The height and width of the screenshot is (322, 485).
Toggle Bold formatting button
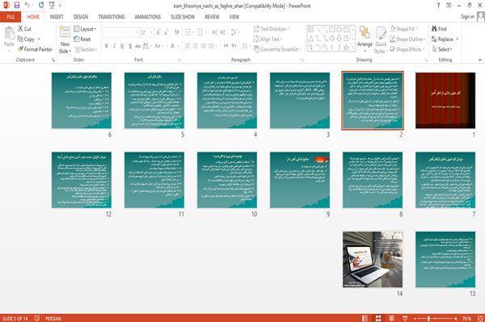point(106,46)
